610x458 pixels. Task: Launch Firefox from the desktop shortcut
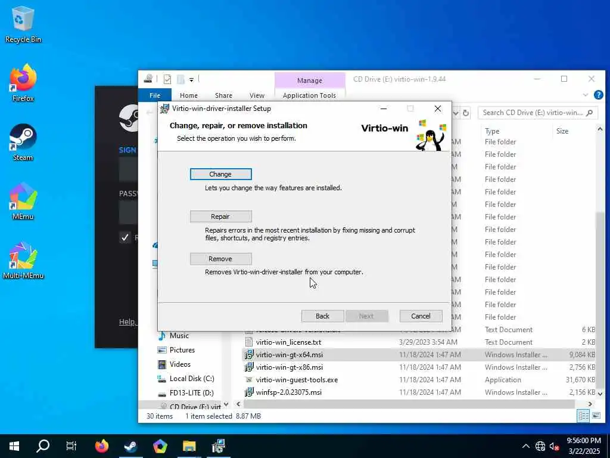pyautogui.click(x=23, y=83)
